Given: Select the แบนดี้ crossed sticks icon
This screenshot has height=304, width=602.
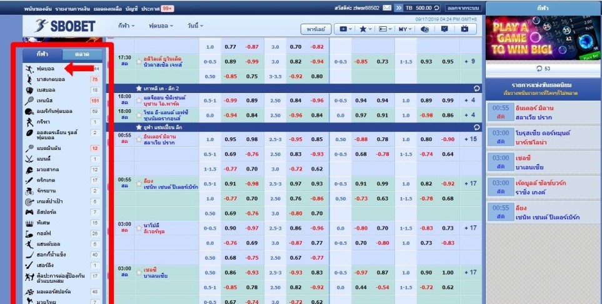Looking at the screenshot, I should tap(29, 159).
